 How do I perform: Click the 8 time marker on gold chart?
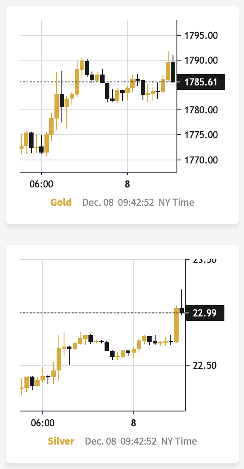[x=127, y=184]
